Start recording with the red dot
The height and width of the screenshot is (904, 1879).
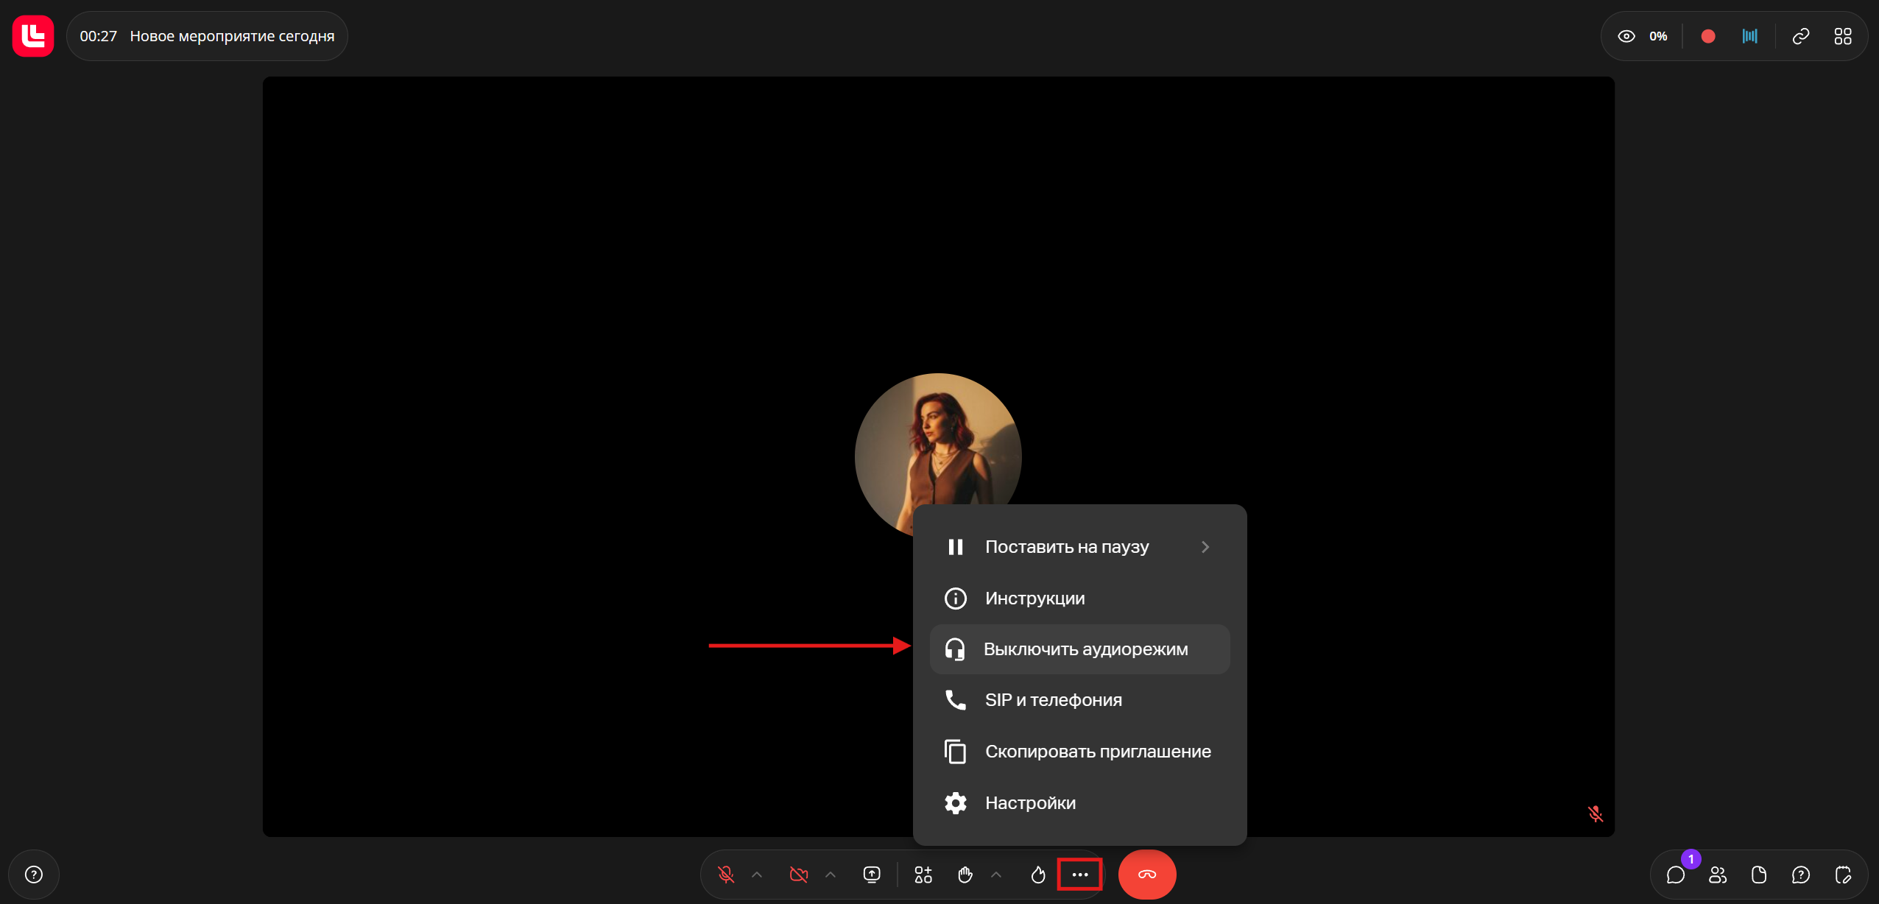pos(1708,36)
